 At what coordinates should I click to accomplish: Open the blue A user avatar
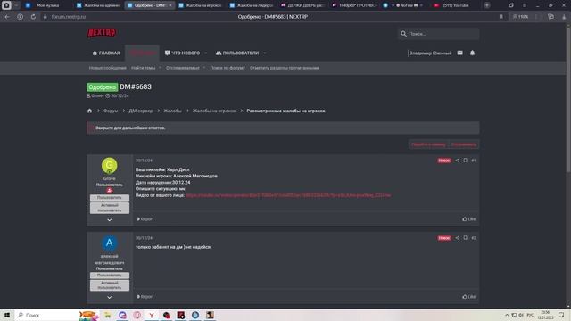[109, 243]
